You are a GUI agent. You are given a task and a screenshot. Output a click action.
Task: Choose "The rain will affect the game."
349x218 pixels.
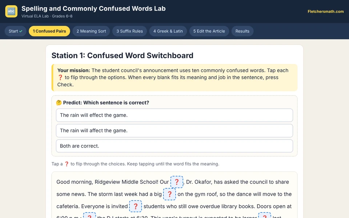(x=174, y=130)
